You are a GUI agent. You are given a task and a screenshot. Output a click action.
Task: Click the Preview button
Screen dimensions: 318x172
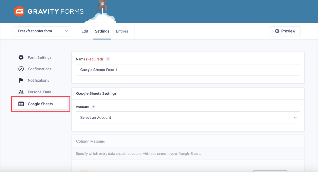point(285,31)
